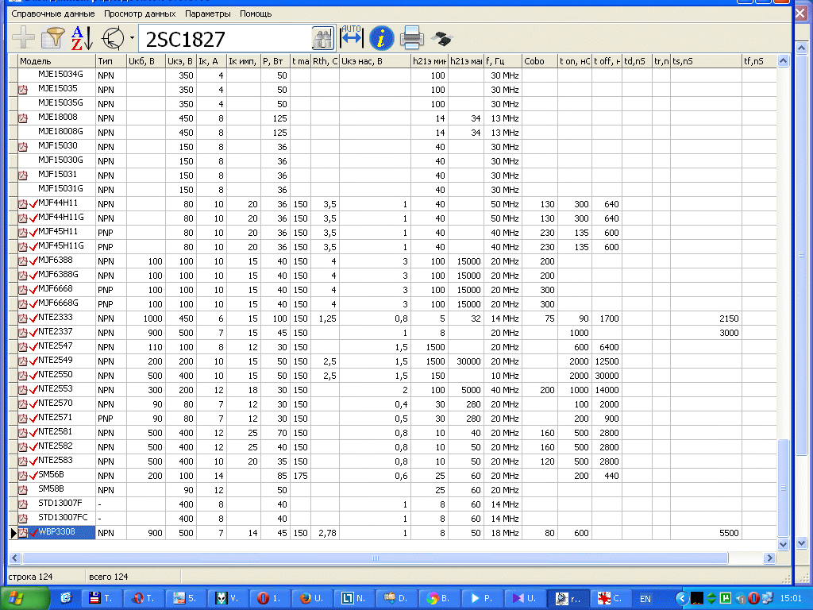Select the transistor type symbol icon
813x610 pixels.
pyautogui.click(x=113, y=38)
